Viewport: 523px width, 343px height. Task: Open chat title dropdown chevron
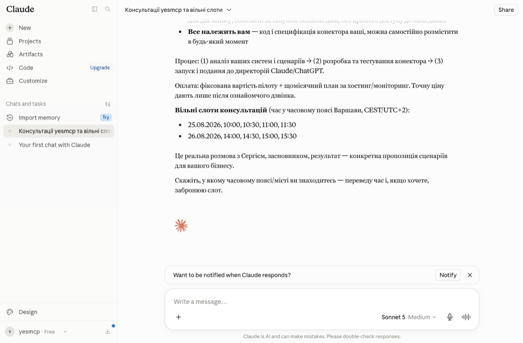click(229, 10)
